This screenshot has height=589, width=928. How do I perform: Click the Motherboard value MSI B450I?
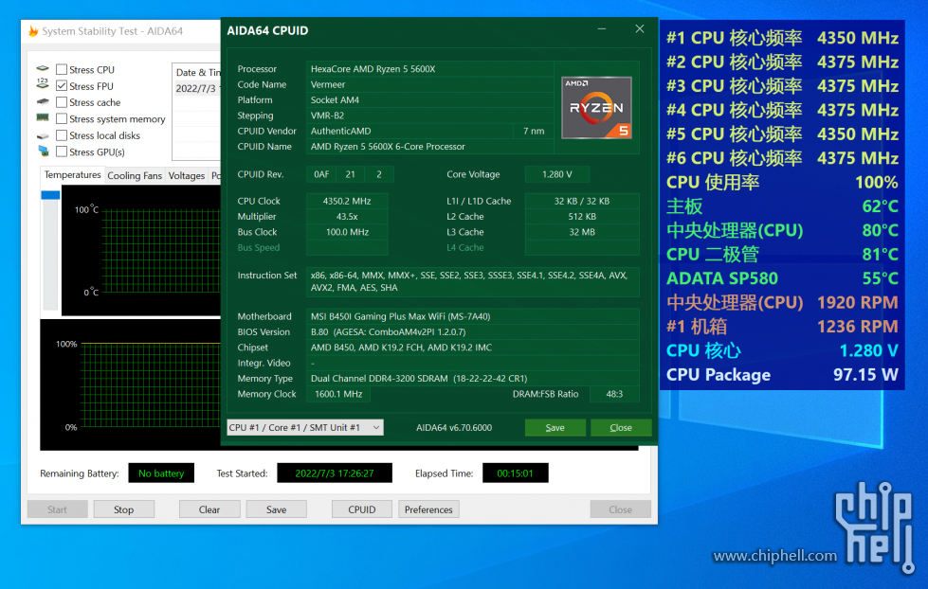coord(472,316)
